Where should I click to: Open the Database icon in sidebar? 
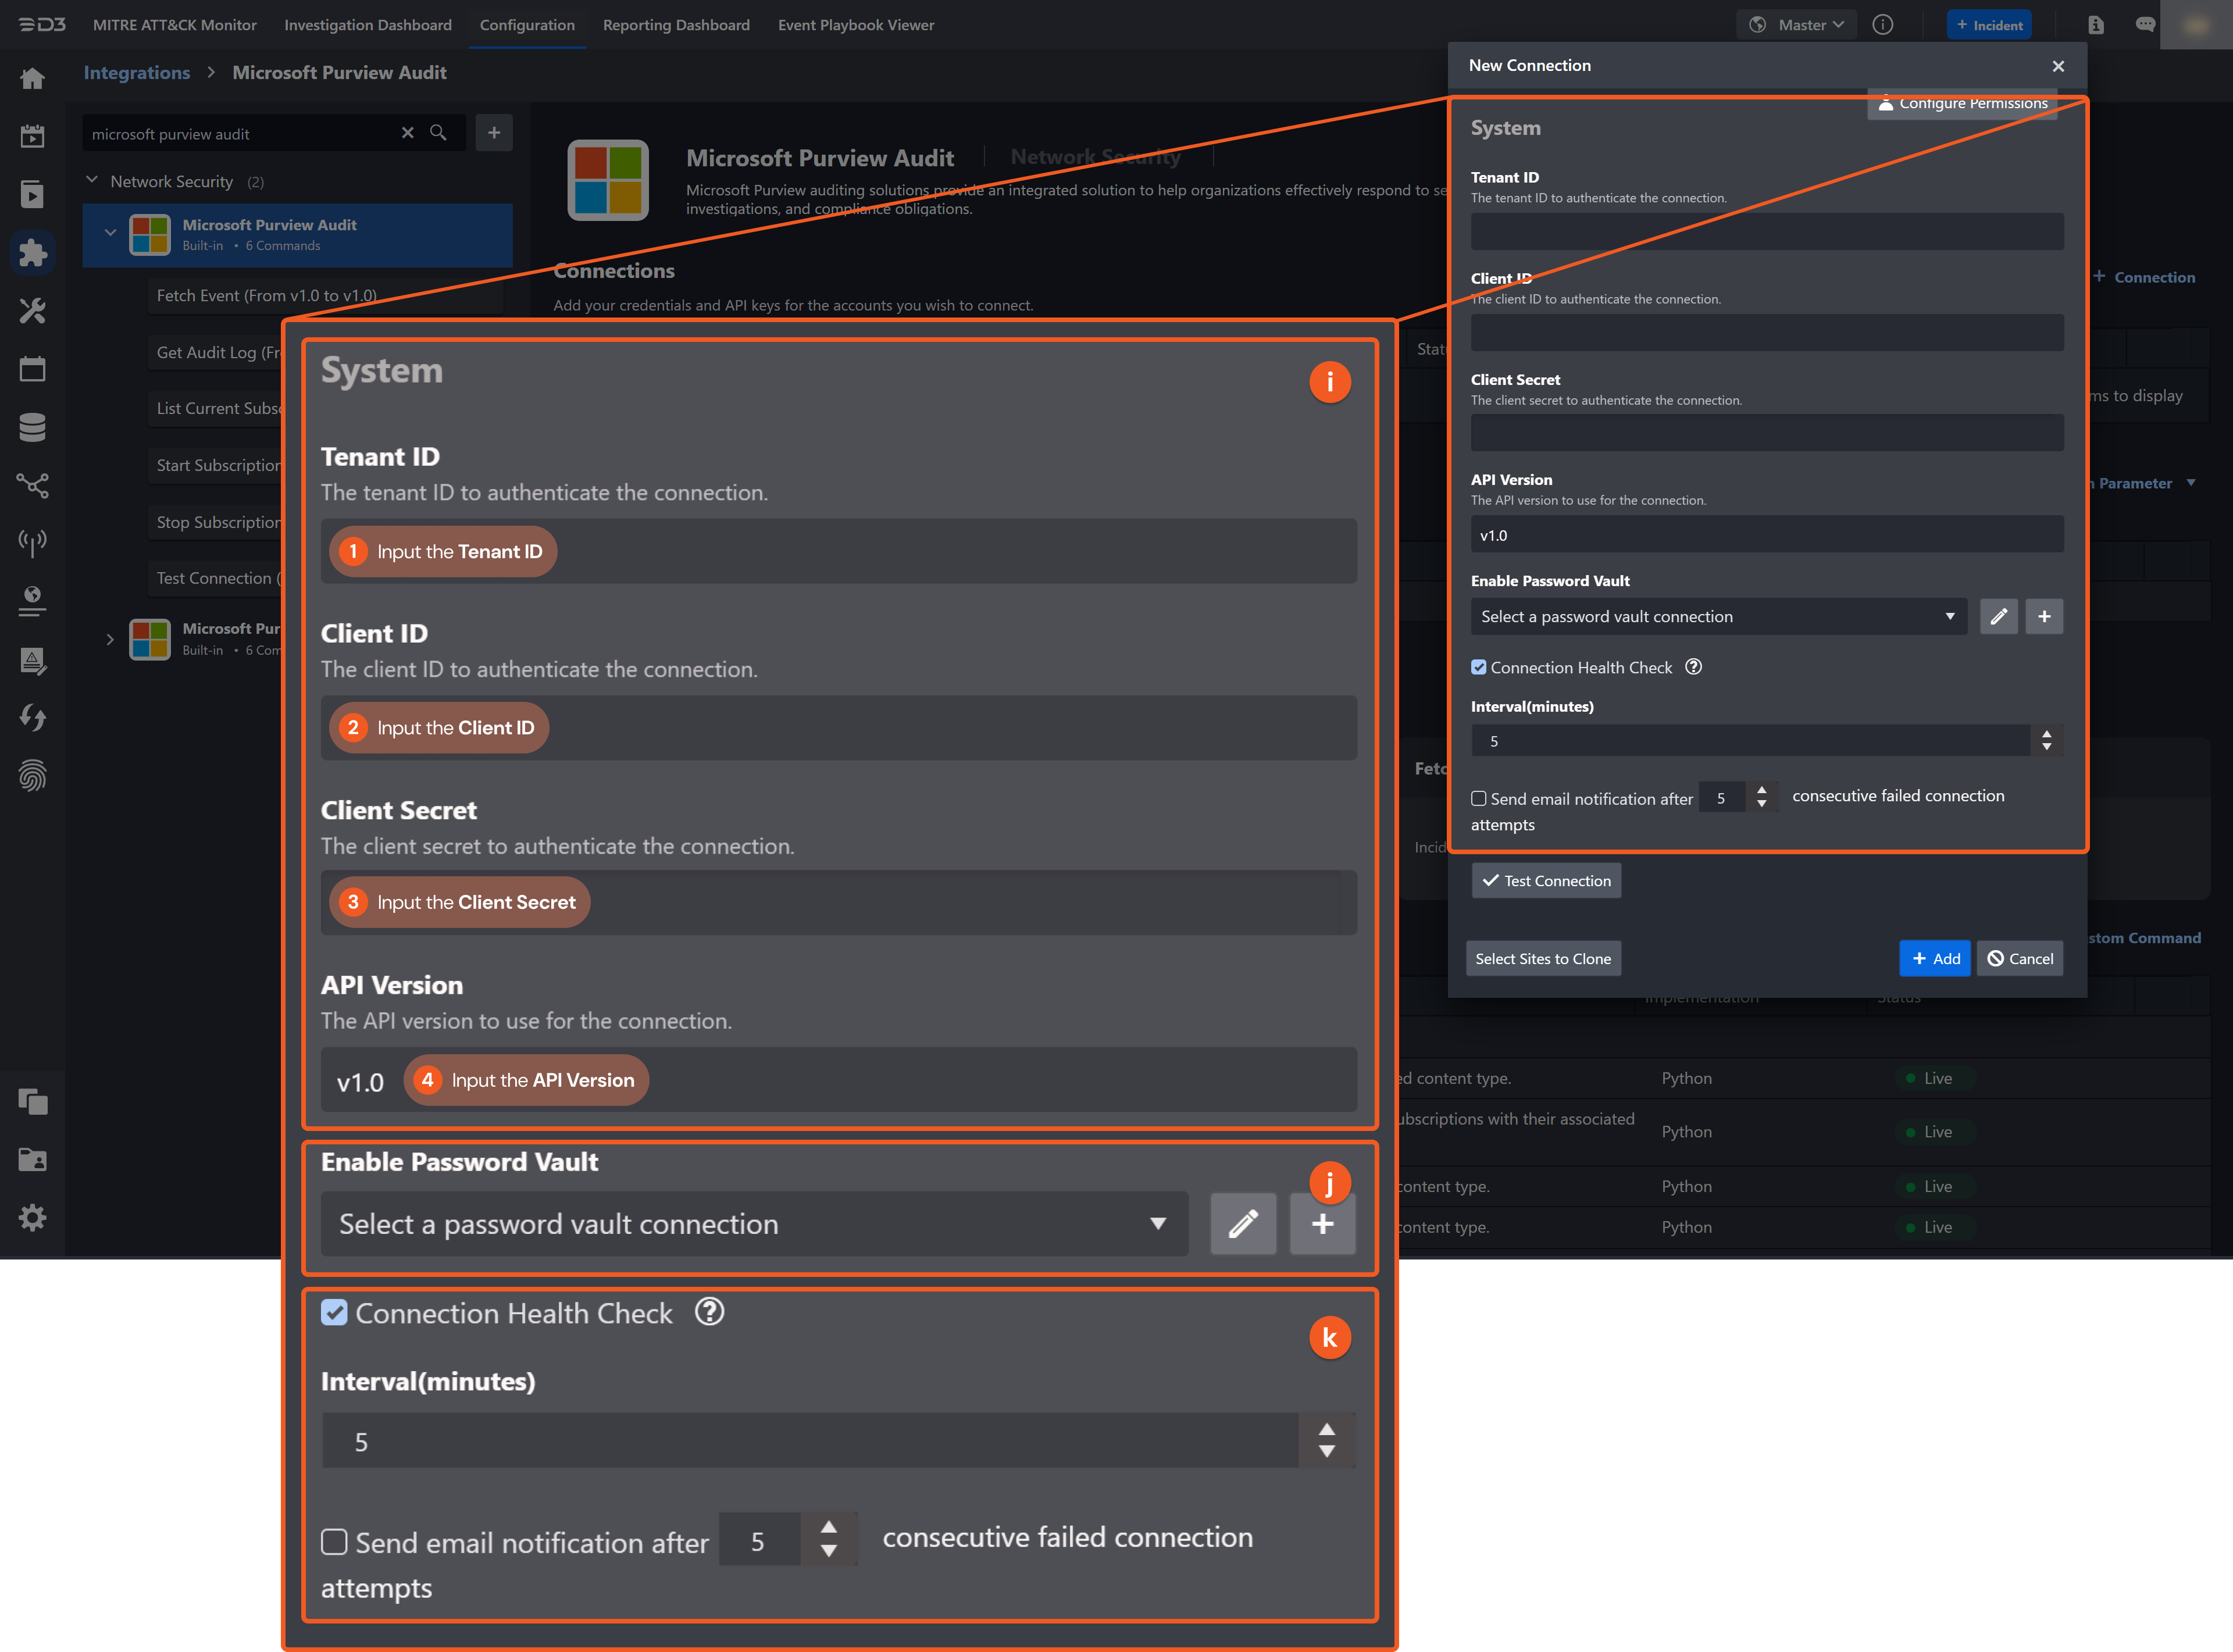pyautogui.click(x=33, y=427)
